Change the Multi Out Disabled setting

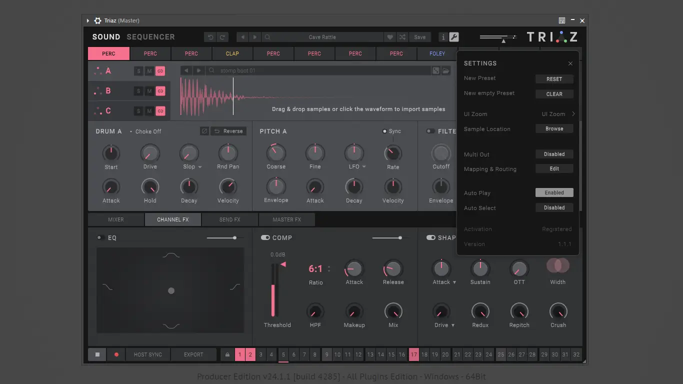(554, 154)
